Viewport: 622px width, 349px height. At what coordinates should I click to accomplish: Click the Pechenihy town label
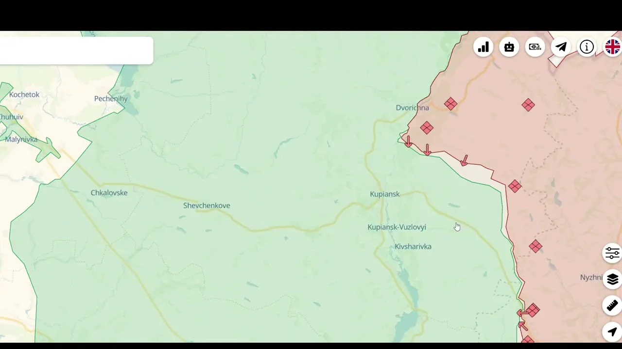[x=111, y=99]
